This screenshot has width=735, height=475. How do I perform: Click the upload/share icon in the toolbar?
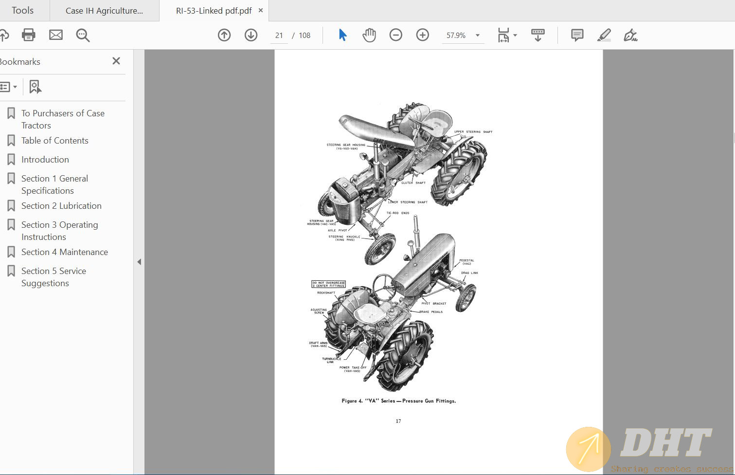[4, 35]
